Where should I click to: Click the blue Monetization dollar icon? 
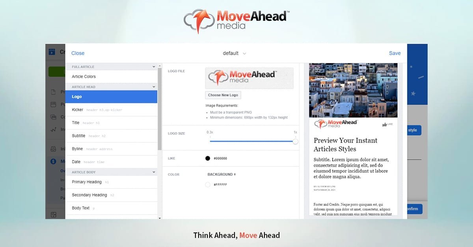(53, 161)
